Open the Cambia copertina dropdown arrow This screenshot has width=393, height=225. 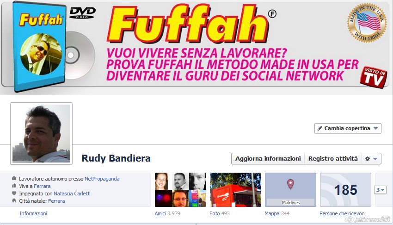[375, 128]
